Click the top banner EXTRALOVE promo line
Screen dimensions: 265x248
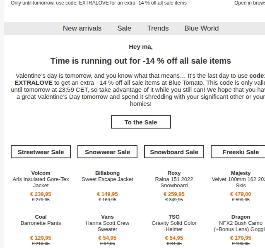click(99, 3)
